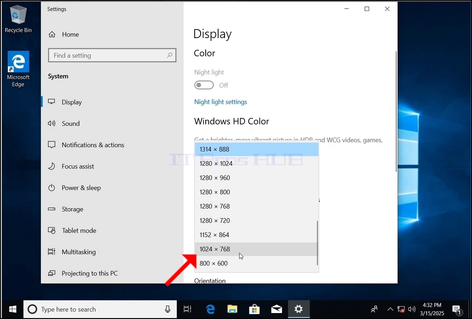
Task: Click the resolution list scrollbar
Action: coord(317,243)
